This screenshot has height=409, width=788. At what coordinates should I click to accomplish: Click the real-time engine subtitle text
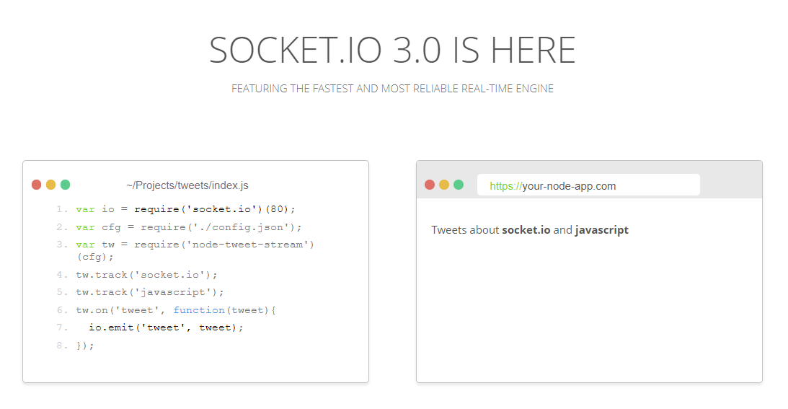click(x=392, y=89)
